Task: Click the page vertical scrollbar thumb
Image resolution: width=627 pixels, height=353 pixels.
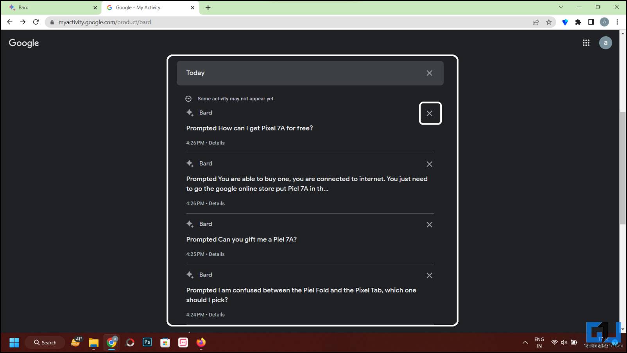Action: click(x=623, y=168)
